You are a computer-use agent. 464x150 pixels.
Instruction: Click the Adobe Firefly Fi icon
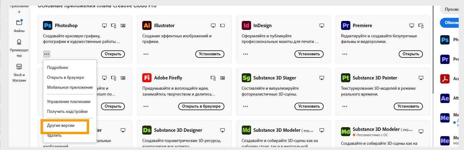pos(147,78)
